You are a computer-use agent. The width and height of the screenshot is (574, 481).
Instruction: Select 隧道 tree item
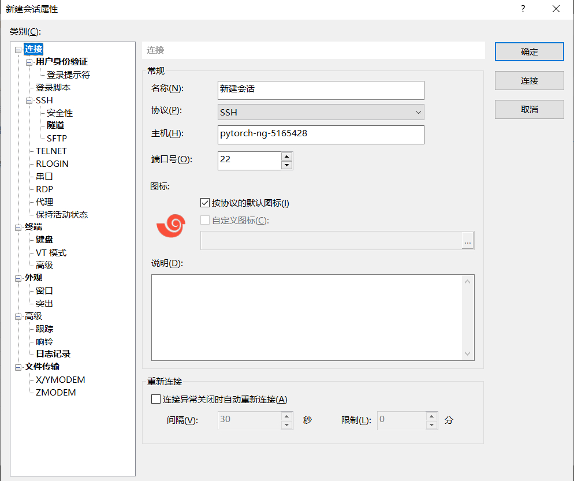tap(55, 125)
